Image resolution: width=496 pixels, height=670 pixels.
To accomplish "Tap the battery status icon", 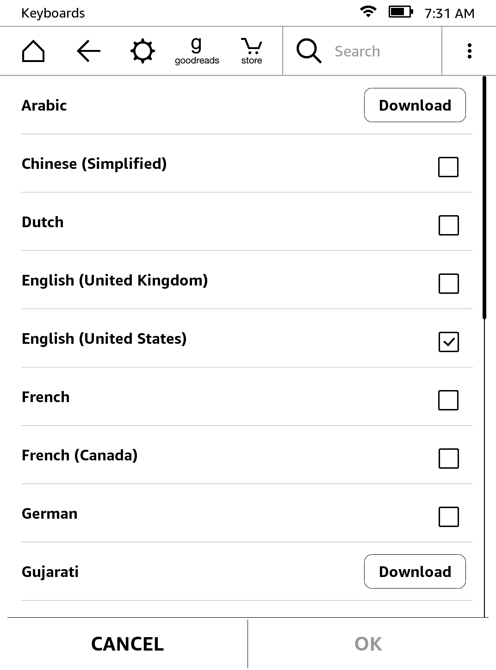I will 400,12.
